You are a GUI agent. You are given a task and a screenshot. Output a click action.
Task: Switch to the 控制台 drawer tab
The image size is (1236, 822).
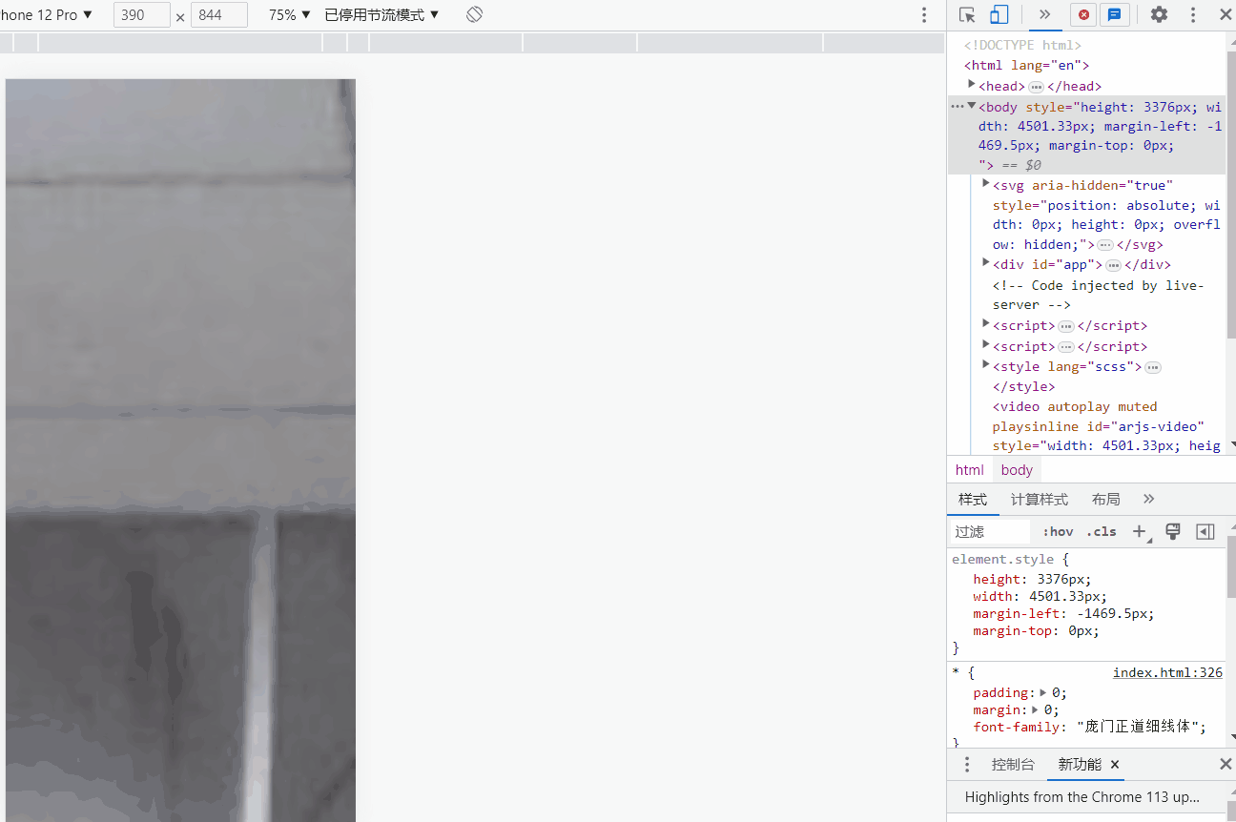(1013, 765)
